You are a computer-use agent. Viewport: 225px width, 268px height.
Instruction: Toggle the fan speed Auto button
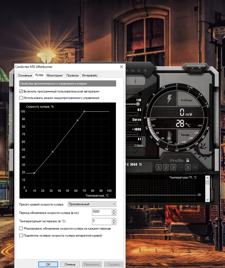pyautogui.click(x=140, y=145)
